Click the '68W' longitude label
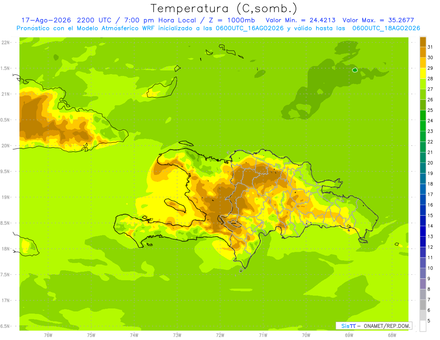Viewport: 440px width, 340px height. point(392,335)
